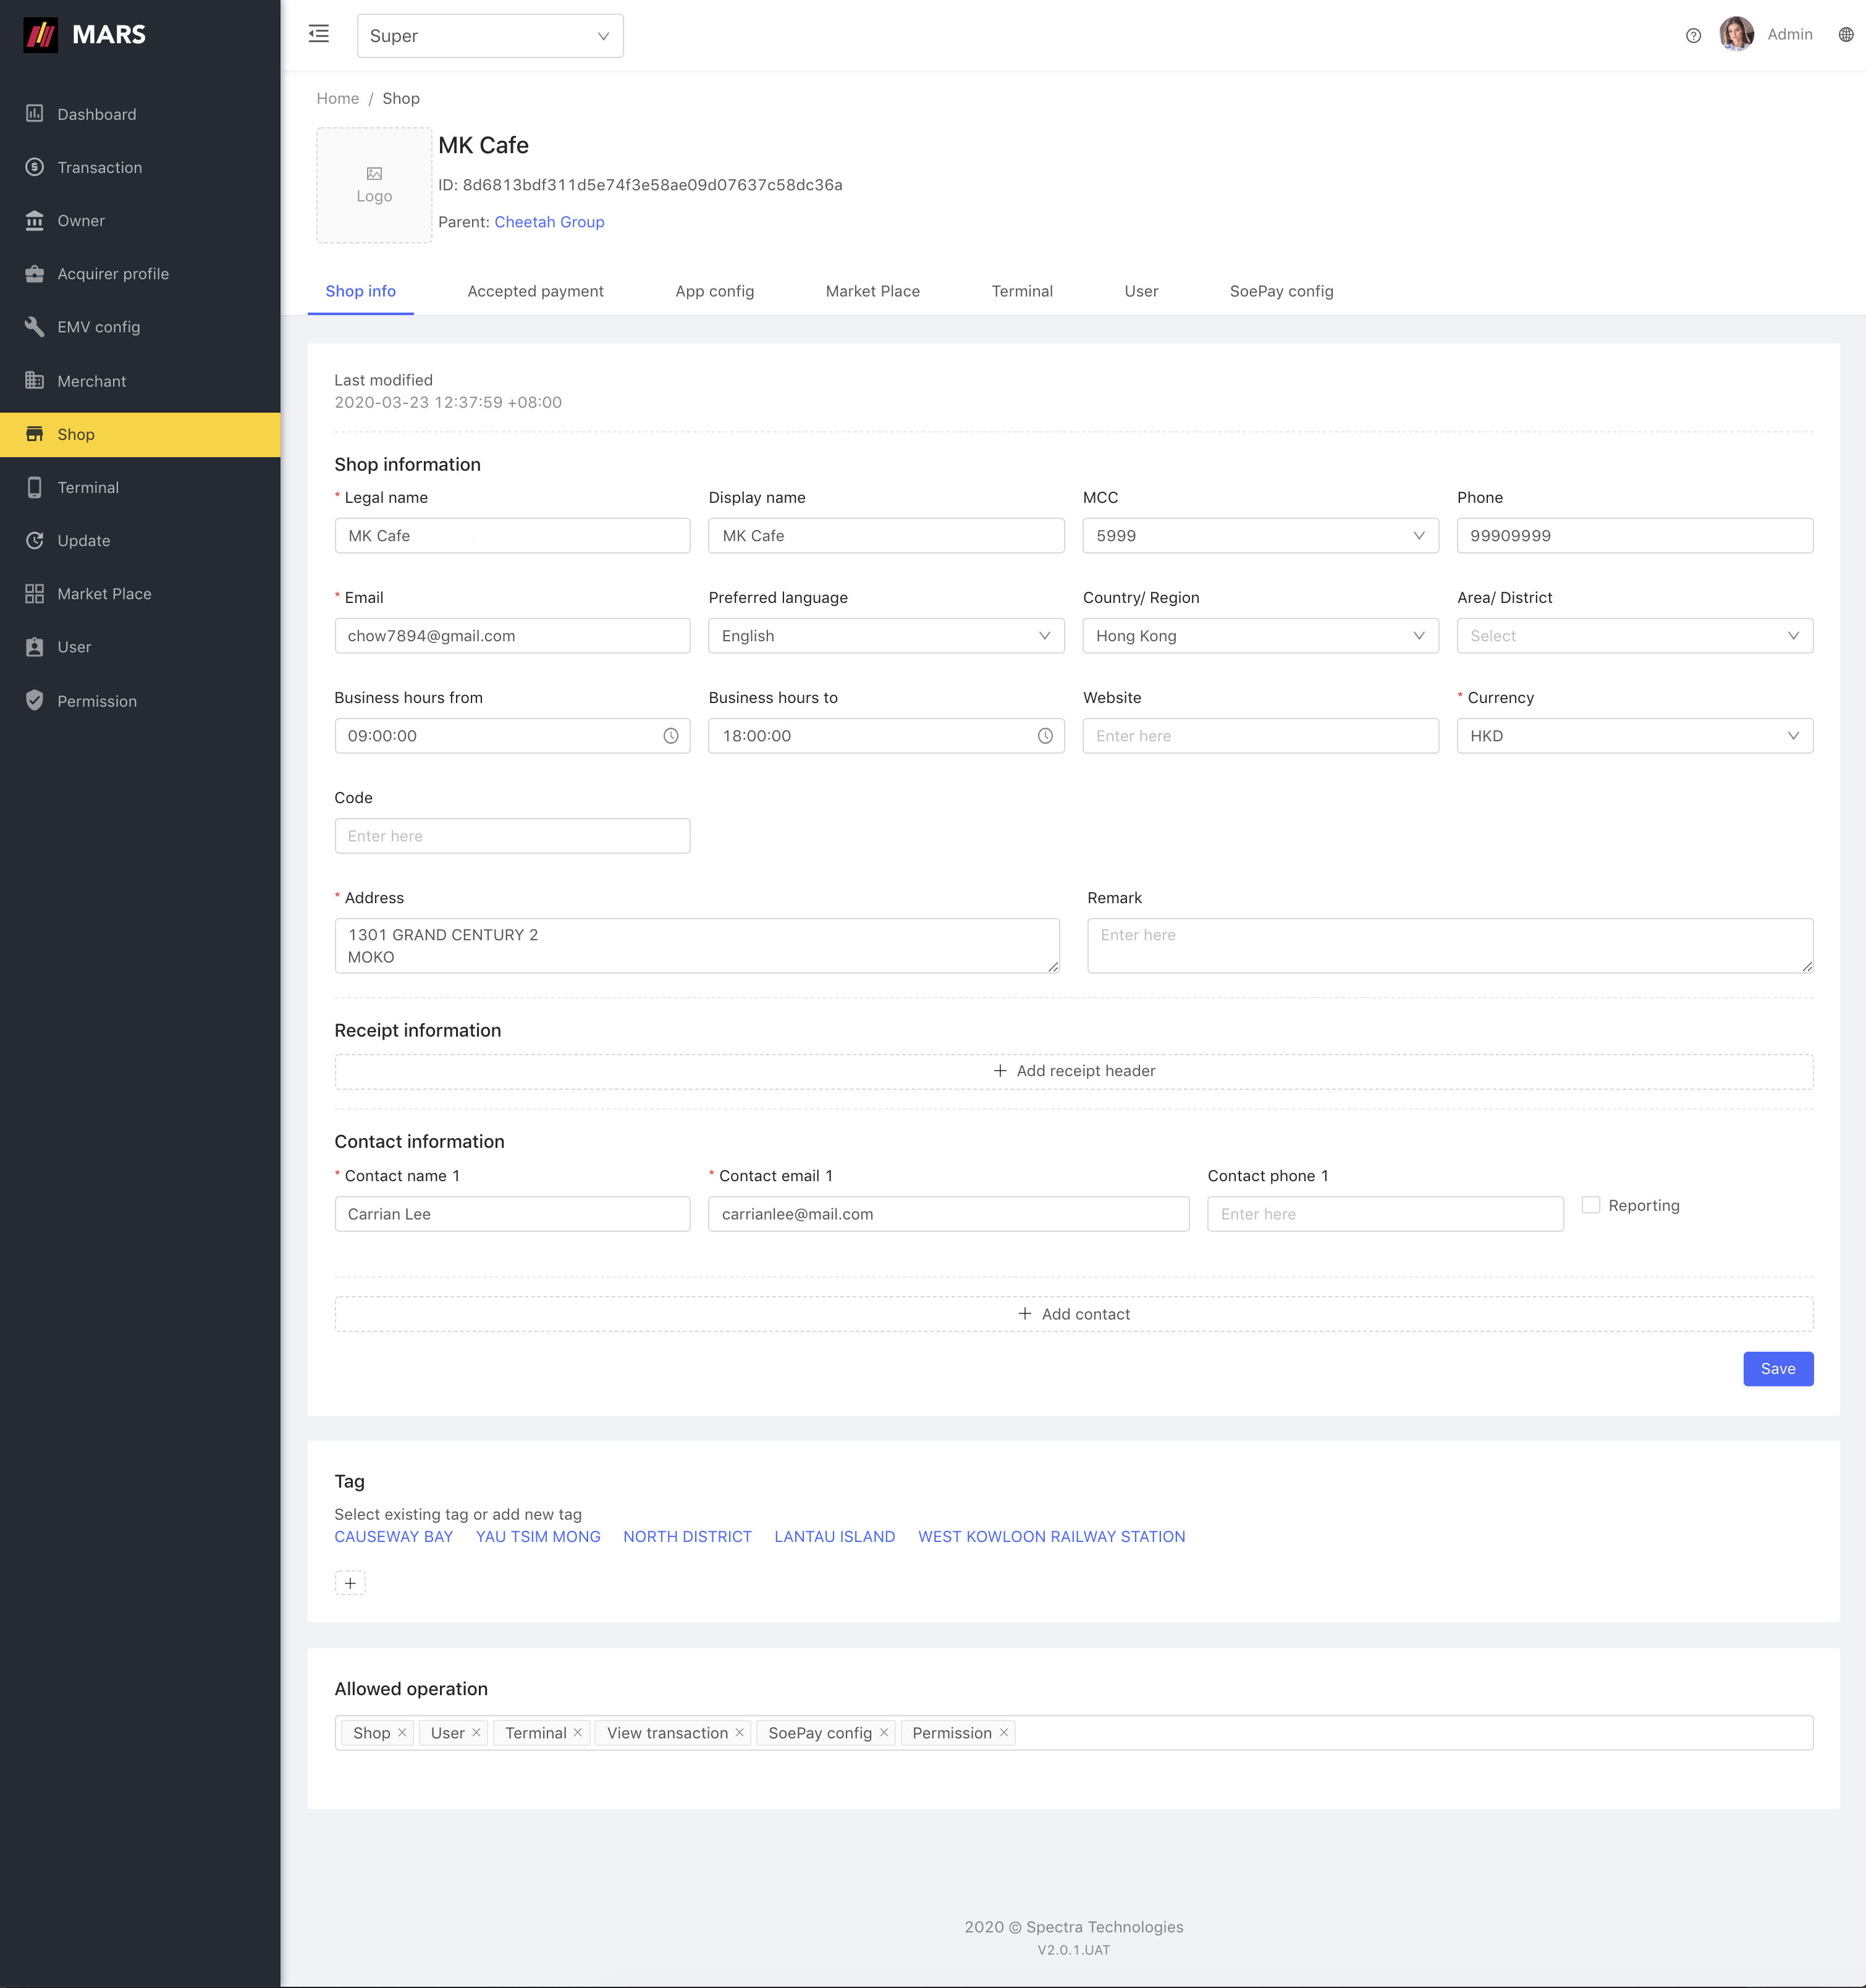Switch to the SoePay config tab
Viewport: 1866px width, 1988px height.
click(x=1281, y=291)
